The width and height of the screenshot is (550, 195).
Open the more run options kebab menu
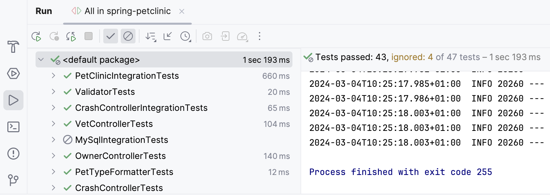[260, 36]
